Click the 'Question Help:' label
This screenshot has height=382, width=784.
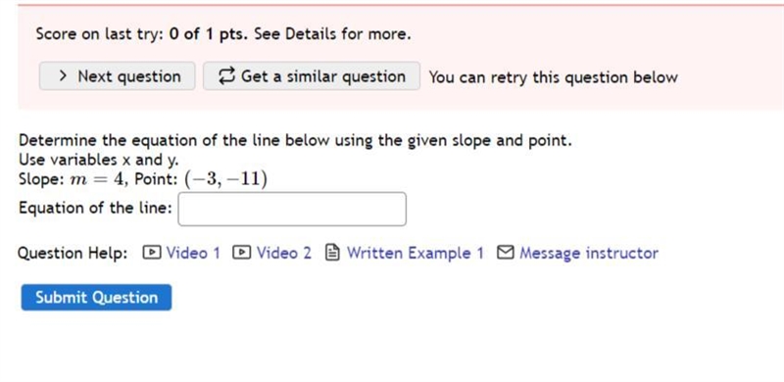(x=73, y=253)
